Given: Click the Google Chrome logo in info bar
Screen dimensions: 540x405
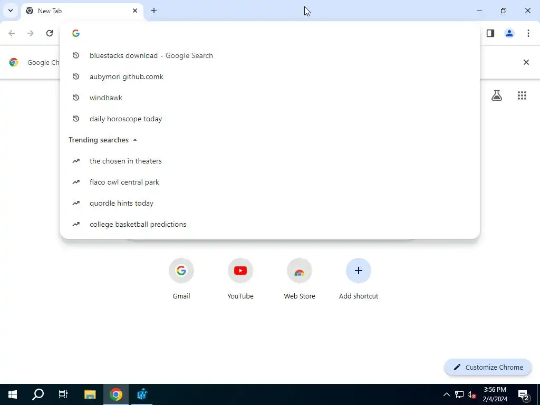Looking at the screenshot, I should 14,62.
